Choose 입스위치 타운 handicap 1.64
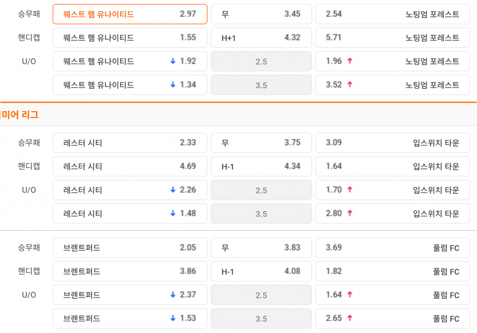477x333 pixels. click(x=393, y=166)
